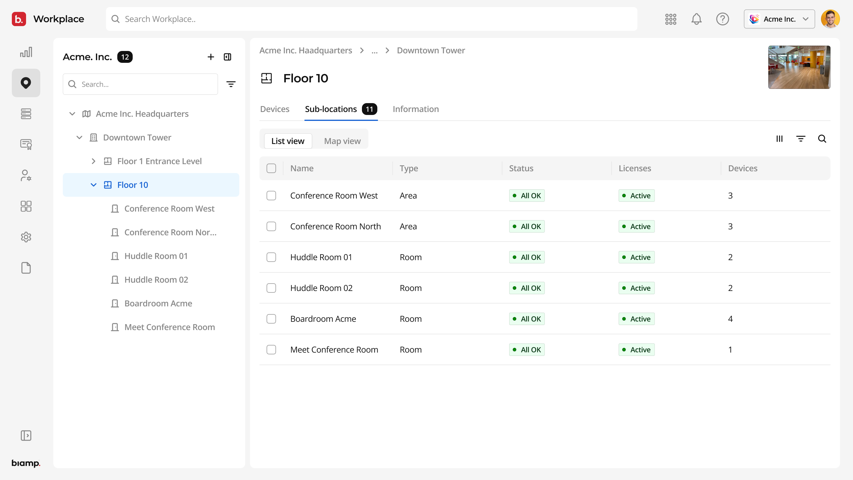The width and height of the screenshot is (853, 480).
Task: Click the table columns settings icon
Action: click(779, 139)
